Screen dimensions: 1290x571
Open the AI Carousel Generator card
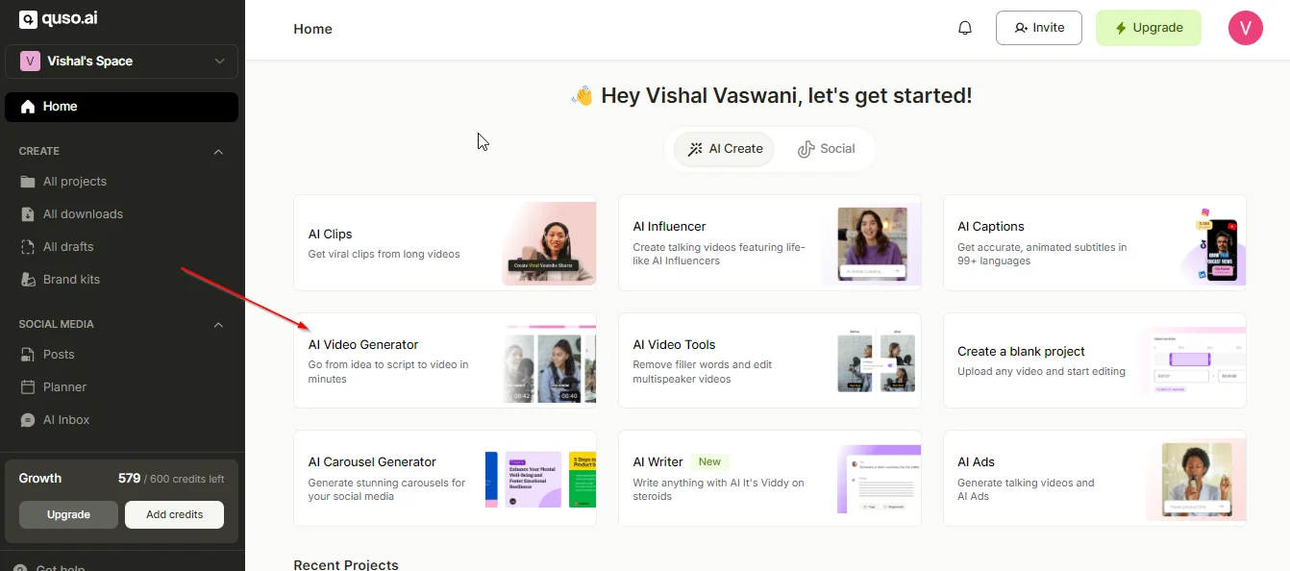pos(445,478)
